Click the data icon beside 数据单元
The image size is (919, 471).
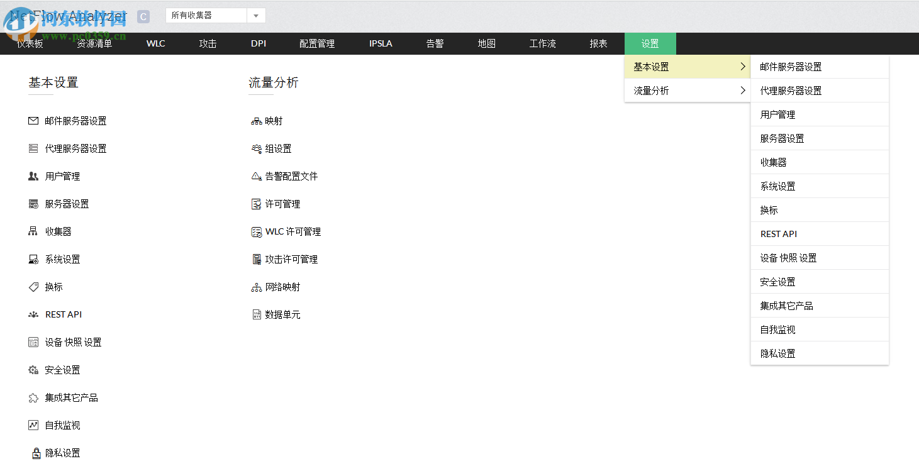(257, 314)
